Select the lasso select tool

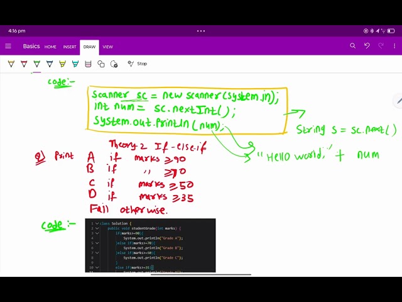point(114,64)
